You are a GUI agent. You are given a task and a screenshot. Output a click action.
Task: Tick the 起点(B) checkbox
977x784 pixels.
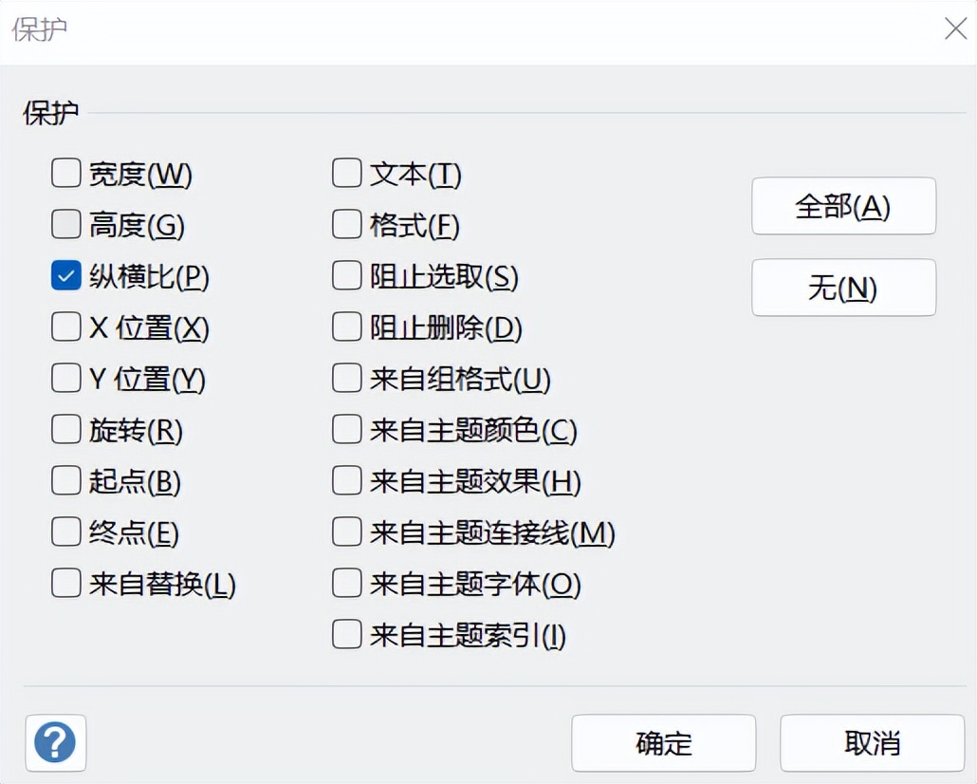[x=66, y=480]
